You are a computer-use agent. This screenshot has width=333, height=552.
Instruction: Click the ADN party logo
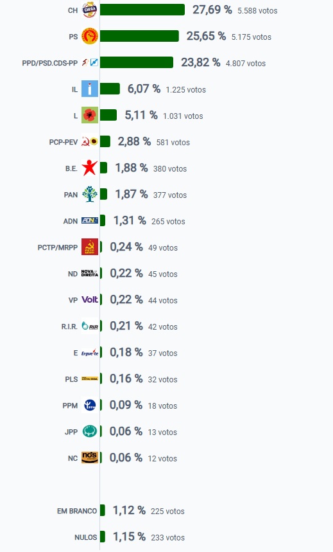(90, 220)
